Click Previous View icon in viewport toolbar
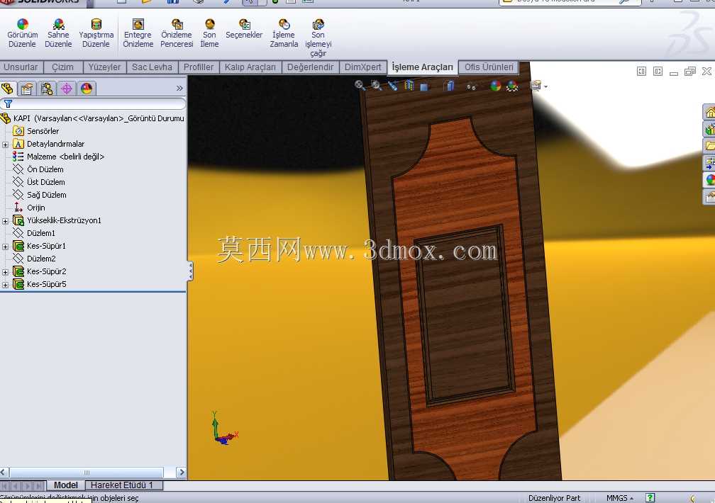The height and width of the screenshot is (503, 715). tap(392, 85)
